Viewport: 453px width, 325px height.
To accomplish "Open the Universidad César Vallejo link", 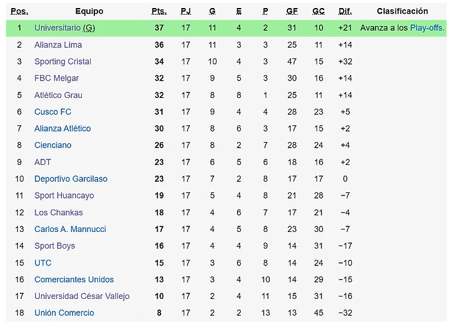I will [82, 296].
